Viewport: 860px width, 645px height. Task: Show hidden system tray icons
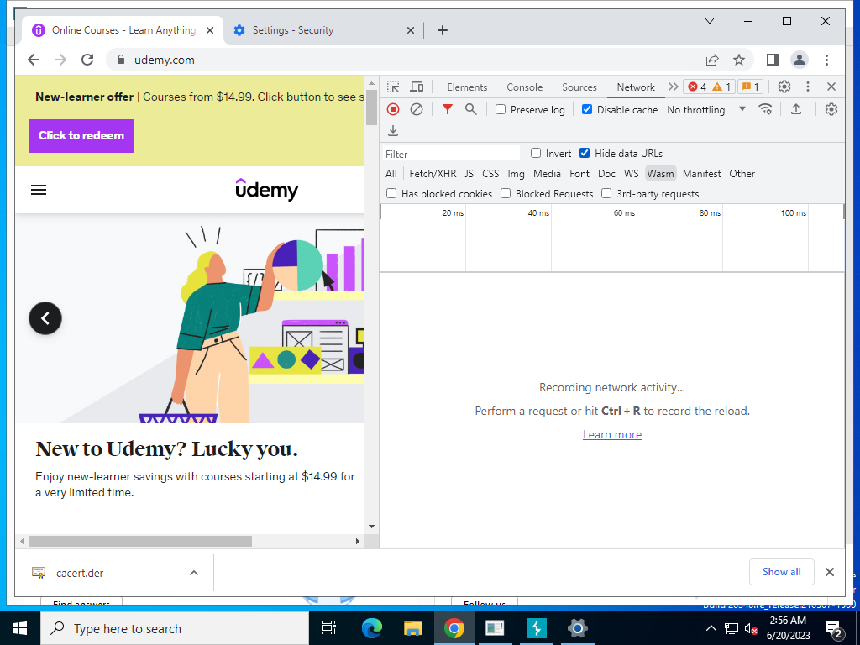coord(711,628)
